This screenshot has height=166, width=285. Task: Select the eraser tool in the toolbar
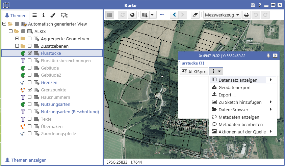[195, 15]
